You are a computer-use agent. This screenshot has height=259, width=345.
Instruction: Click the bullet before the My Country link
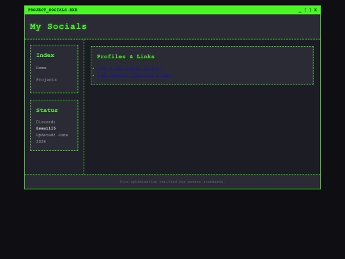click(93, 75)
